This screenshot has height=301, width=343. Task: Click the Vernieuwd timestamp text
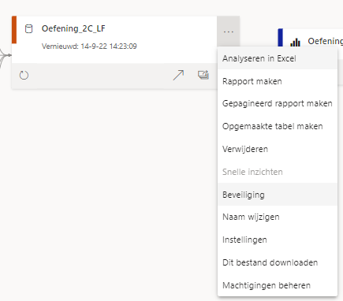[x=89, y=46]
